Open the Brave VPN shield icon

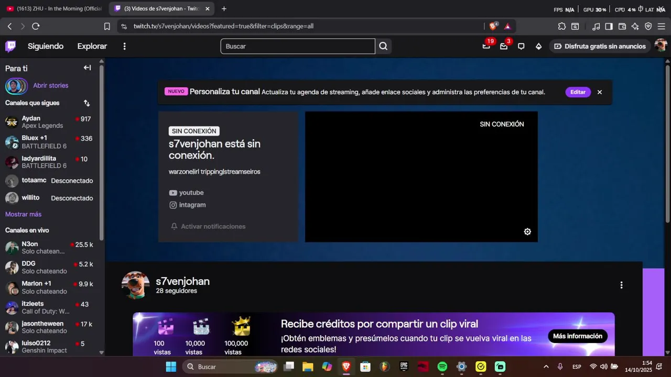648,26
